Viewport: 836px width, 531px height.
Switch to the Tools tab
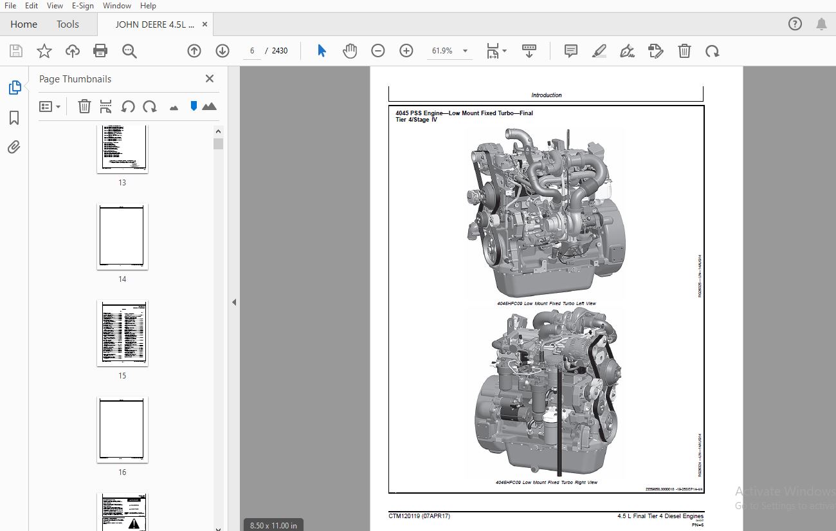[x=68, y=24]
